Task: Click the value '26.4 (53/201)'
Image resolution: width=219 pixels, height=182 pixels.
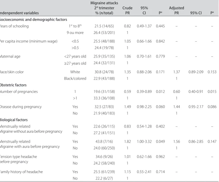Action: click(104, 33)
